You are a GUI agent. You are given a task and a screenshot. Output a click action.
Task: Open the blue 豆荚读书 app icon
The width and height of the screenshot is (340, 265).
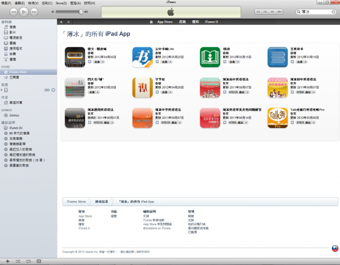[x=277, y=57]
